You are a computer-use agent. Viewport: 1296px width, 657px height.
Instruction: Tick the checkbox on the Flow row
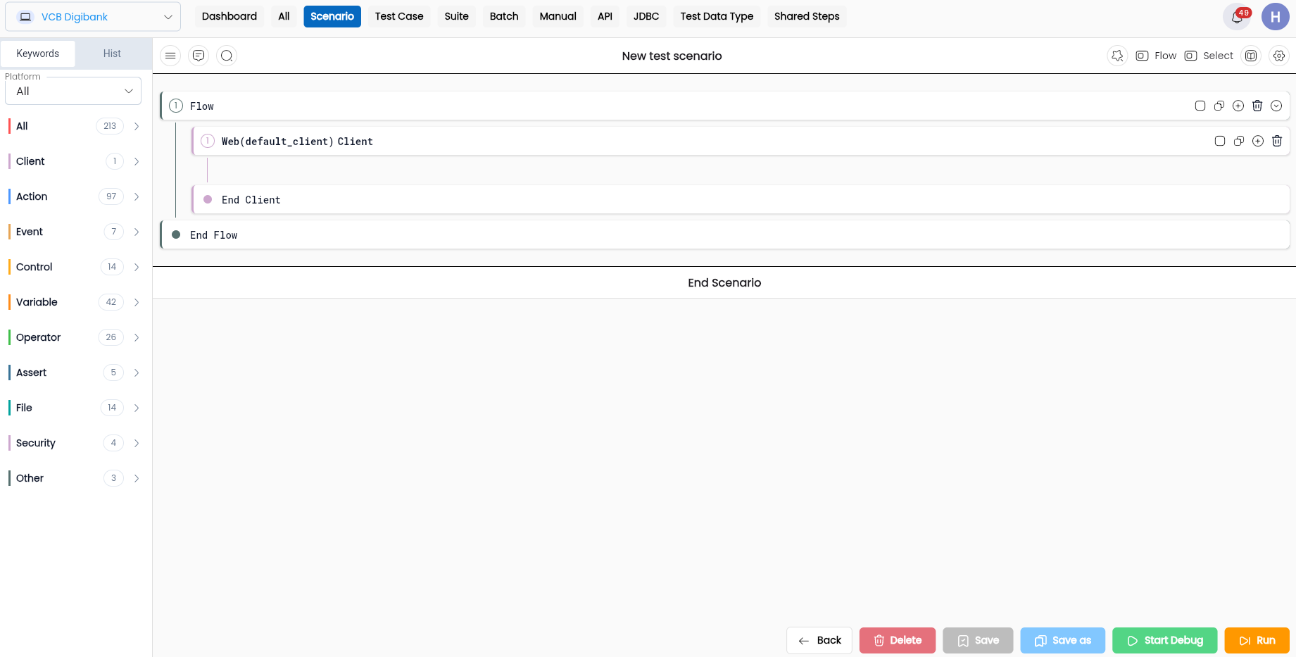[x=1200, y=106]
